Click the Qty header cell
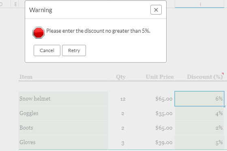This screenshot has width=227, height=151. click(117, 77)
